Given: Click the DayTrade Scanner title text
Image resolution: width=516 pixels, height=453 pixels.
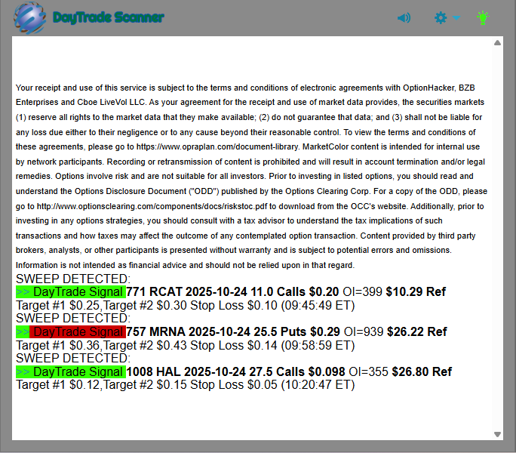Looking at the screenshot, I should 109,17.
